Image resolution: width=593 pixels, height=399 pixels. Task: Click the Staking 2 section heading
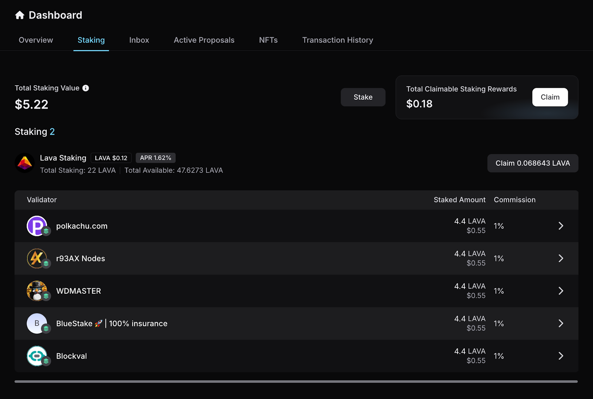(x=35, y=132)
